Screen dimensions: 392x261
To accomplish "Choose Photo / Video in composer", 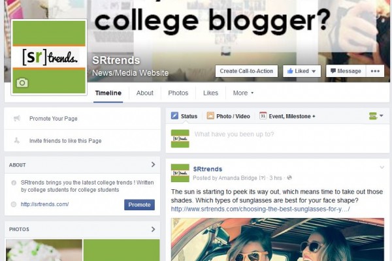I will click(x=229, y=116).
